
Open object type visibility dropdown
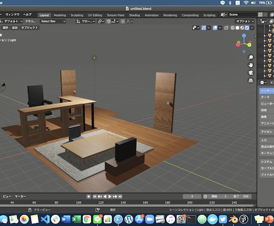(195, 28)
